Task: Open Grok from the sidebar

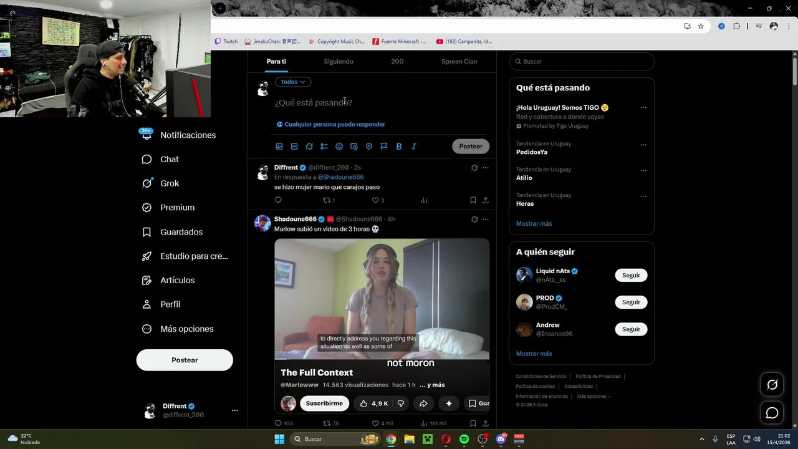Action: (x=160, y=183)
